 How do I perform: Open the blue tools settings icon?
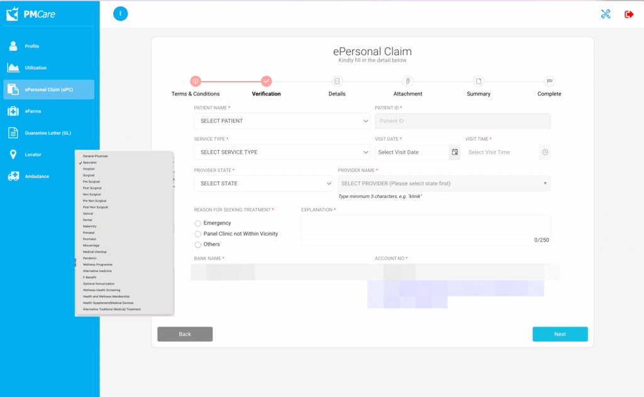point(606,14)
